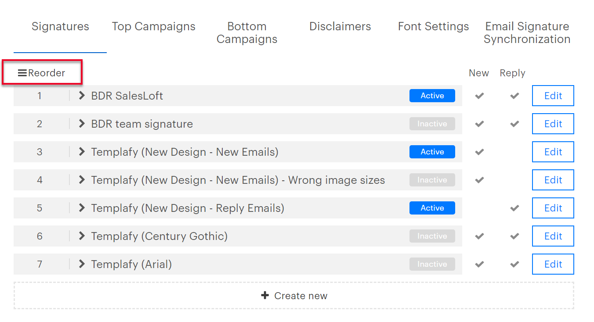Toggle the Inactive badge on Templafy (Arial)
Viewport: 594px width, 322px height.
[432, 264]
